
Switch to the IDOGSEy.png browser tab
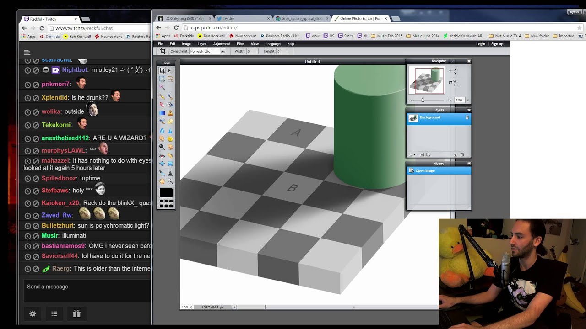pos(184,18)
